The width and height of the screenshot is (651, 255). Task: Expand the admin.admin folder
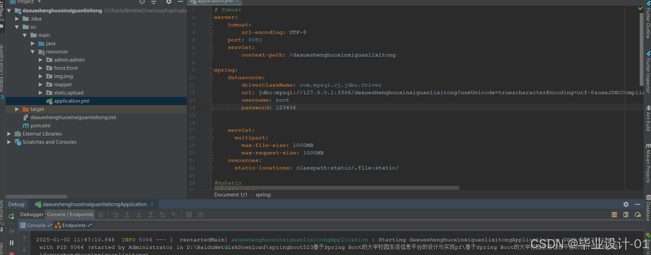[40, 60]
